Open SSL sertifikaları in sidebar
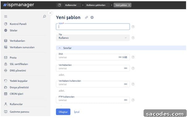The image size is (187, 118). click(x=19, y=64)
